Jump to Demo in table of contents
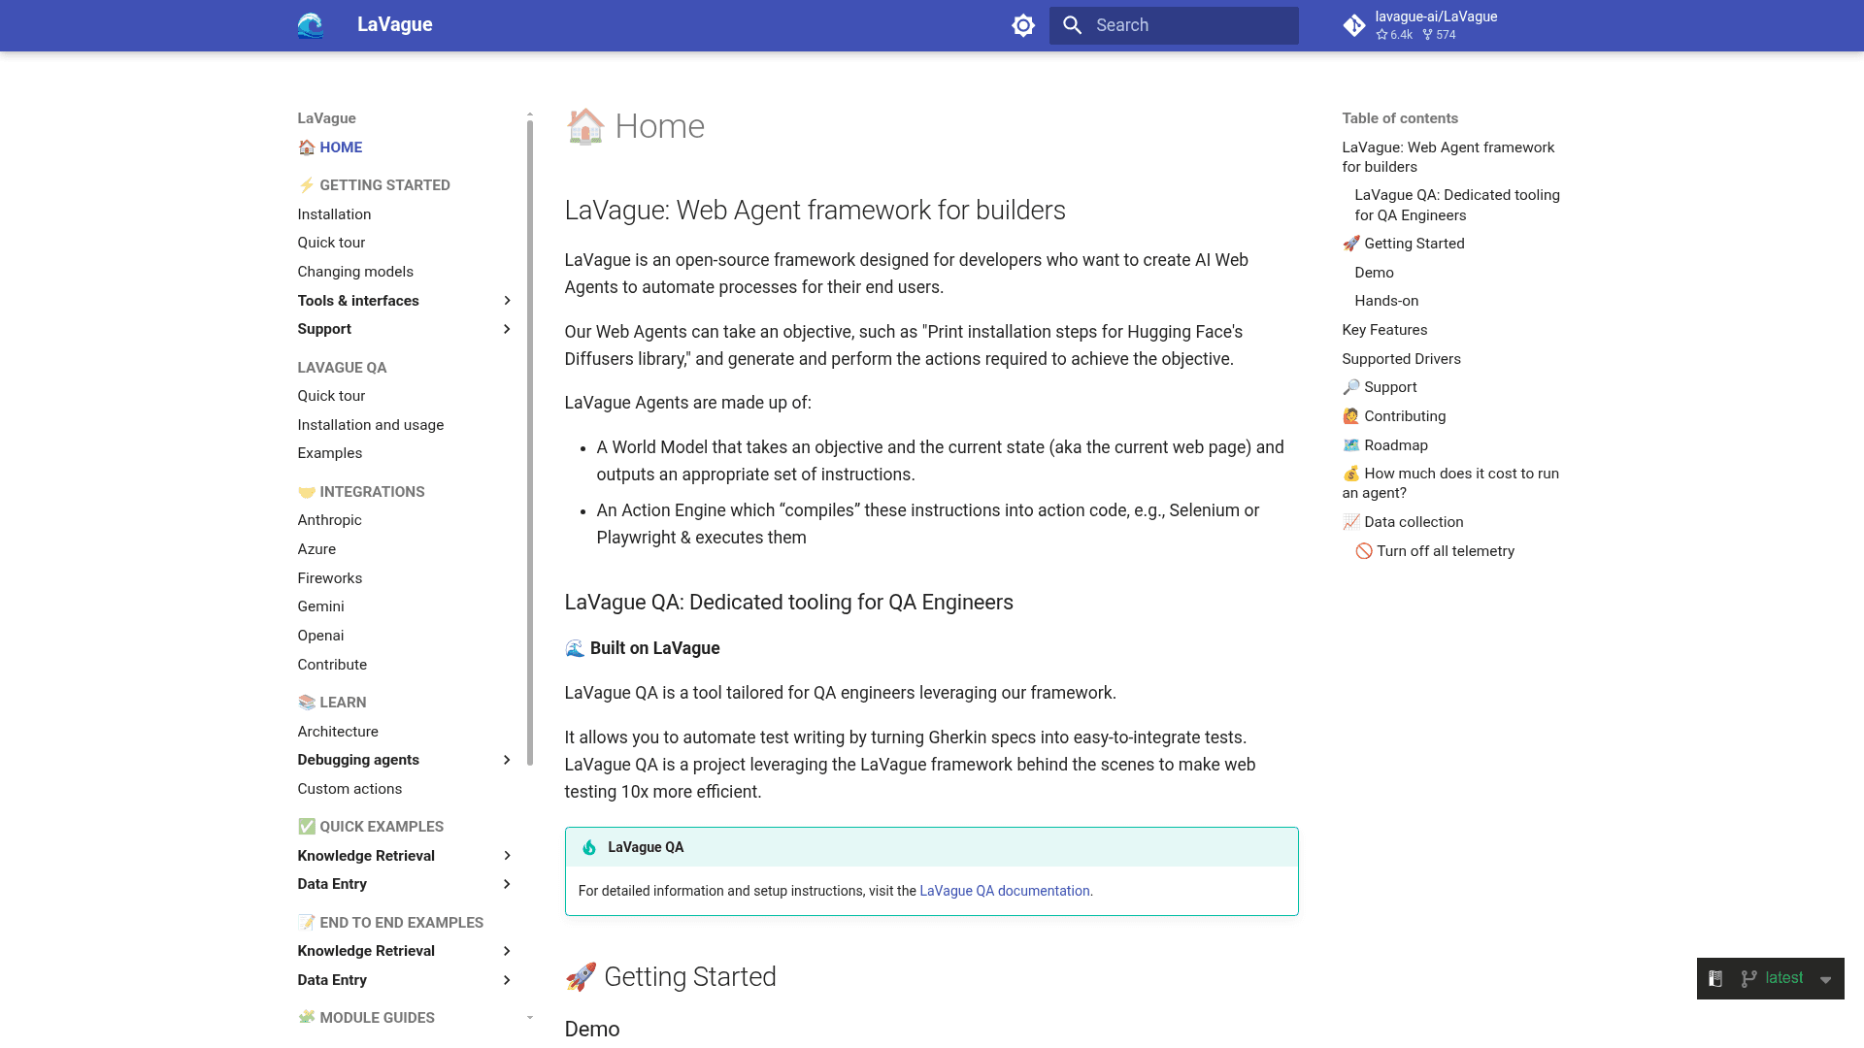Image resolution: width=1864 pixels, height=1048 pixels. click(x=1374, y=273)
